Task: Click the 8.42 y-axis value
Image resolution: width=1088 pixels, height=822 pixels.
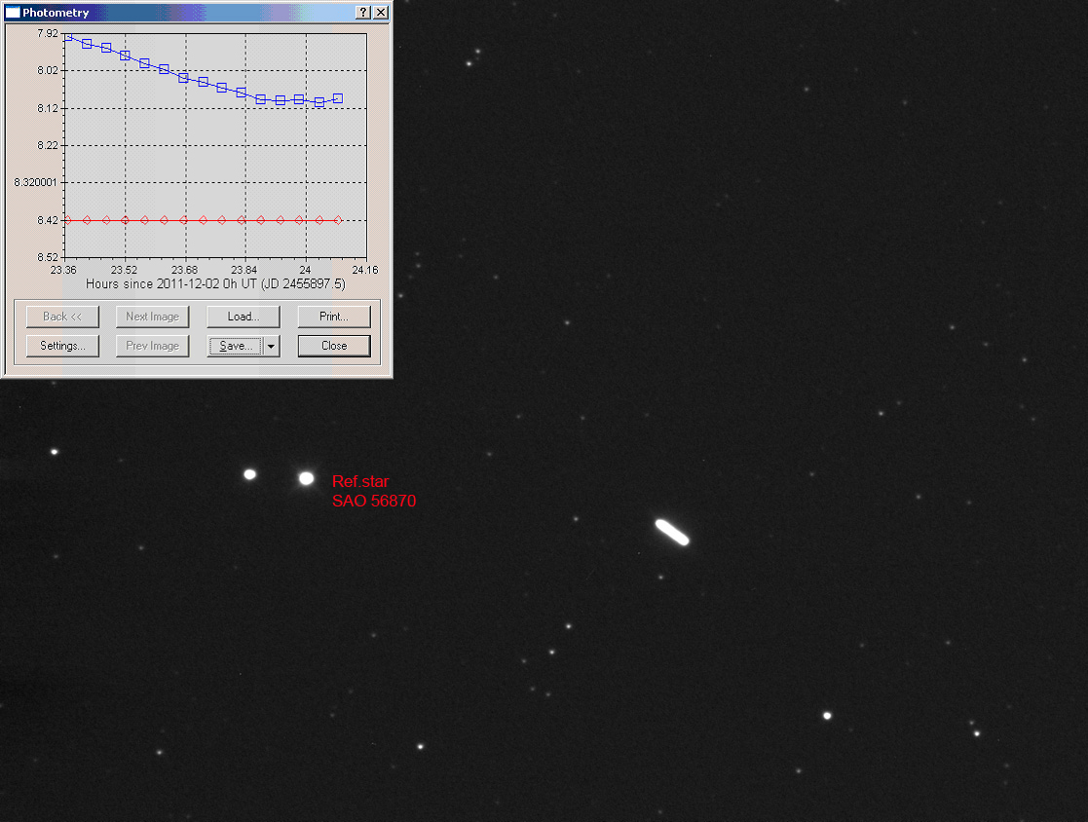Action: coord(48,220)
